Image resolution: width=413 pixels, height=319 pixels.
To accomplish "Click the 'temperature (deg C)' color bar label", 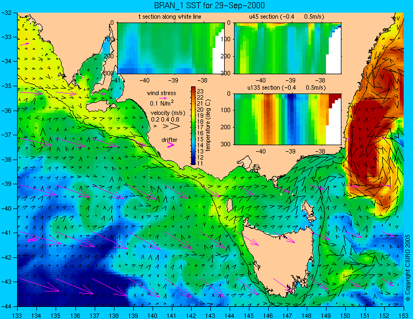I will click(208, 125).
